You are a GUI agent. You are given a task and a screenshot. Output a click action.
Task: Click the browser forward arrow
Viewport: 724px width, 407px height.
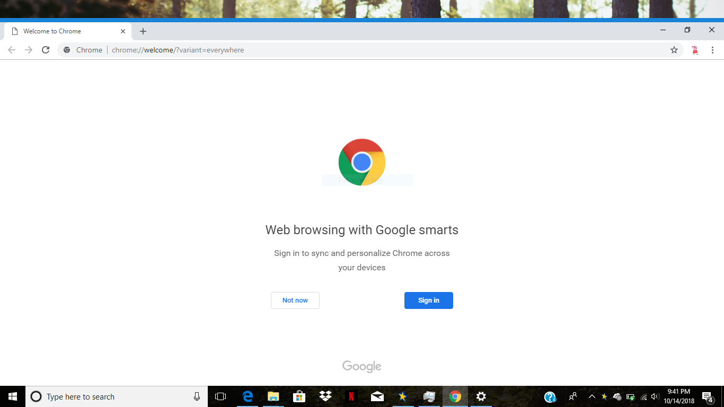coord(29,50)
